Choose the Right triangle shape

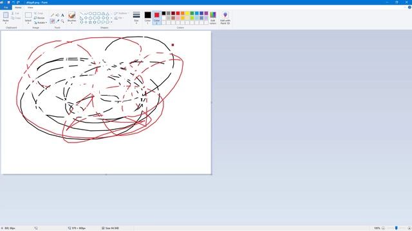[82, 18]
